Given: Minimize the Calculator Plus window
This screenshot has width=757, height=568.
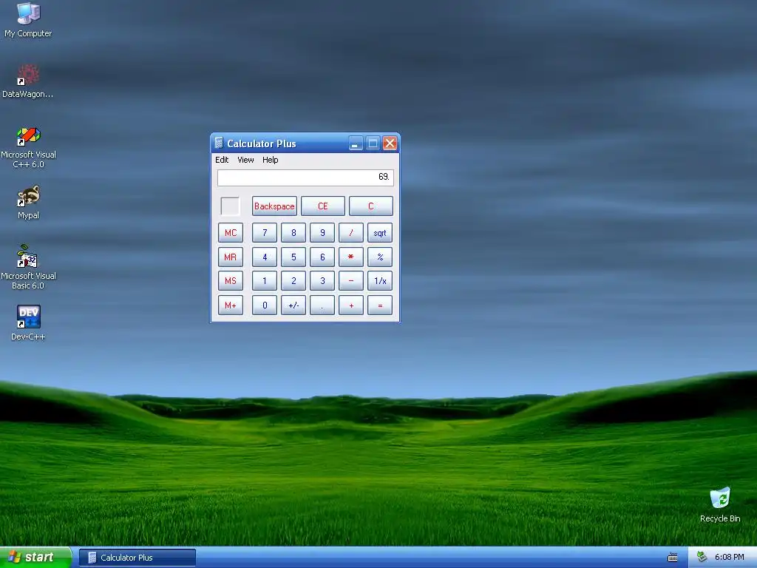Looking at the screenshot, I should point(356,143).
